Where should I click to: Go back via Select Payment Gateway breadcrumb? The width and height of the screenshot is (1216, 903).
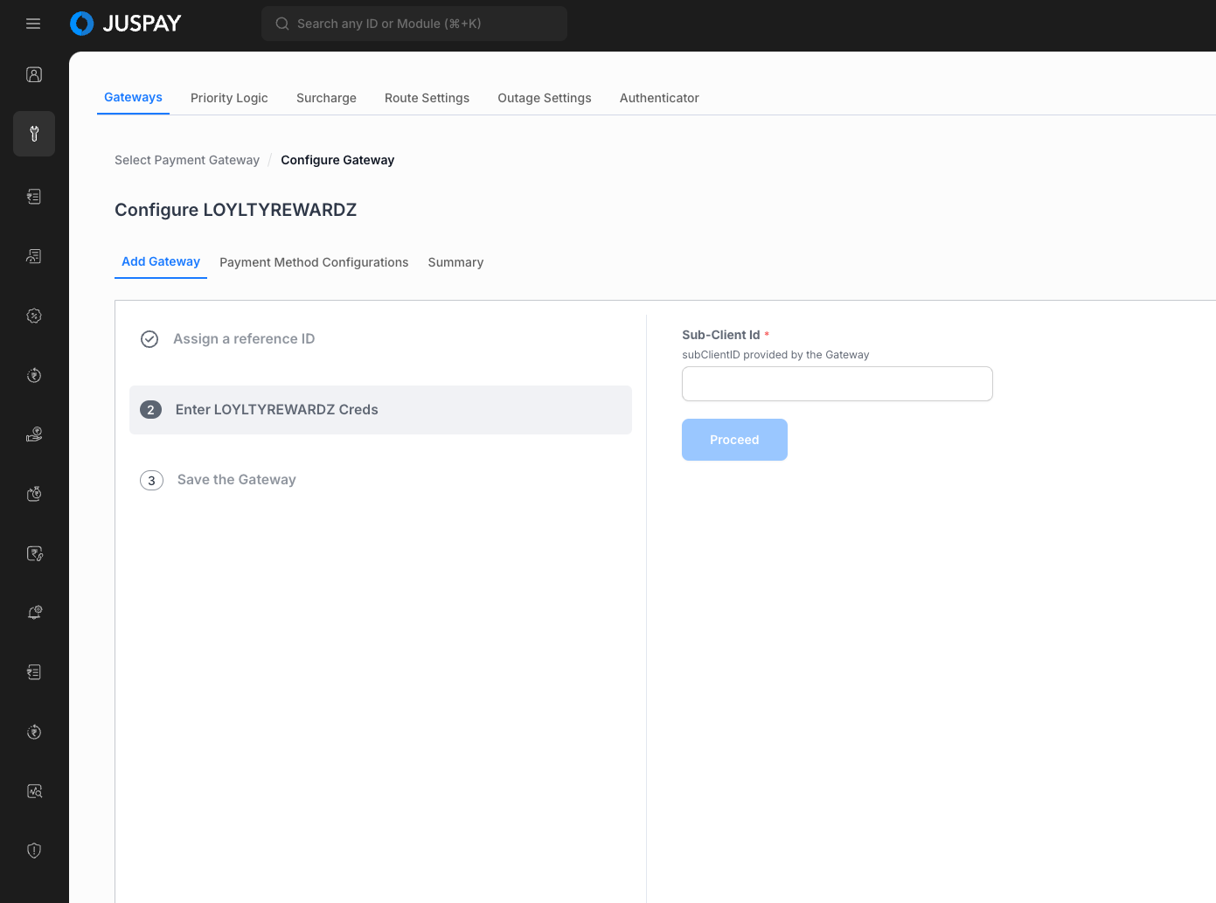coord(187,160)
